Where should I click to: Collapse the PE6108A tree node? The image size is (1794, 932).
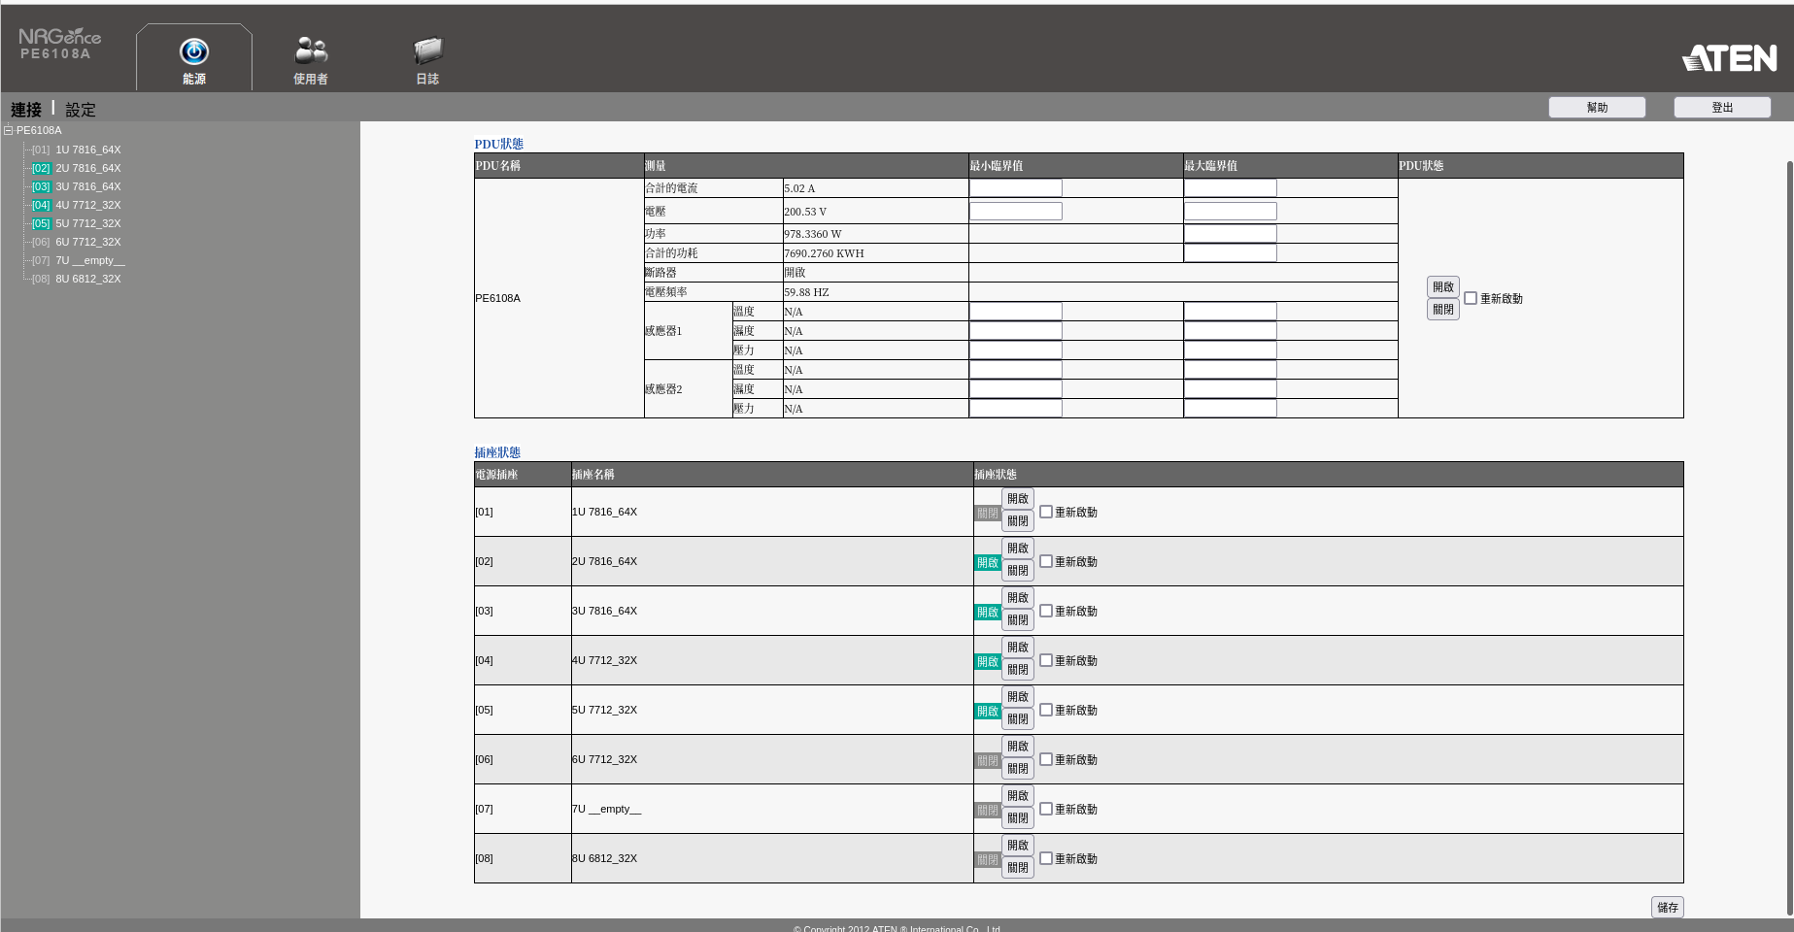pos(9,130)
